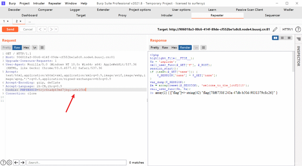Switch to the Dashboard tab

pyautogui.click(x=29, y=15)
